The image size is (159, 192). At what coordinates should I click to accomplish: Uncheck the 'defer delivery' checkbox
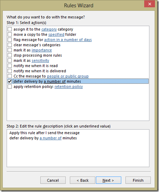tap(10, 81)
